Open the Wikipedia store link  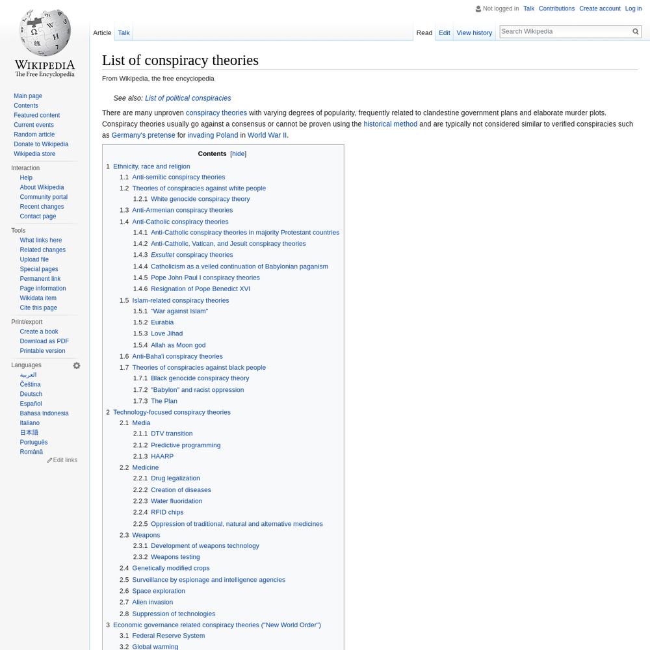(x=34, y=154)
